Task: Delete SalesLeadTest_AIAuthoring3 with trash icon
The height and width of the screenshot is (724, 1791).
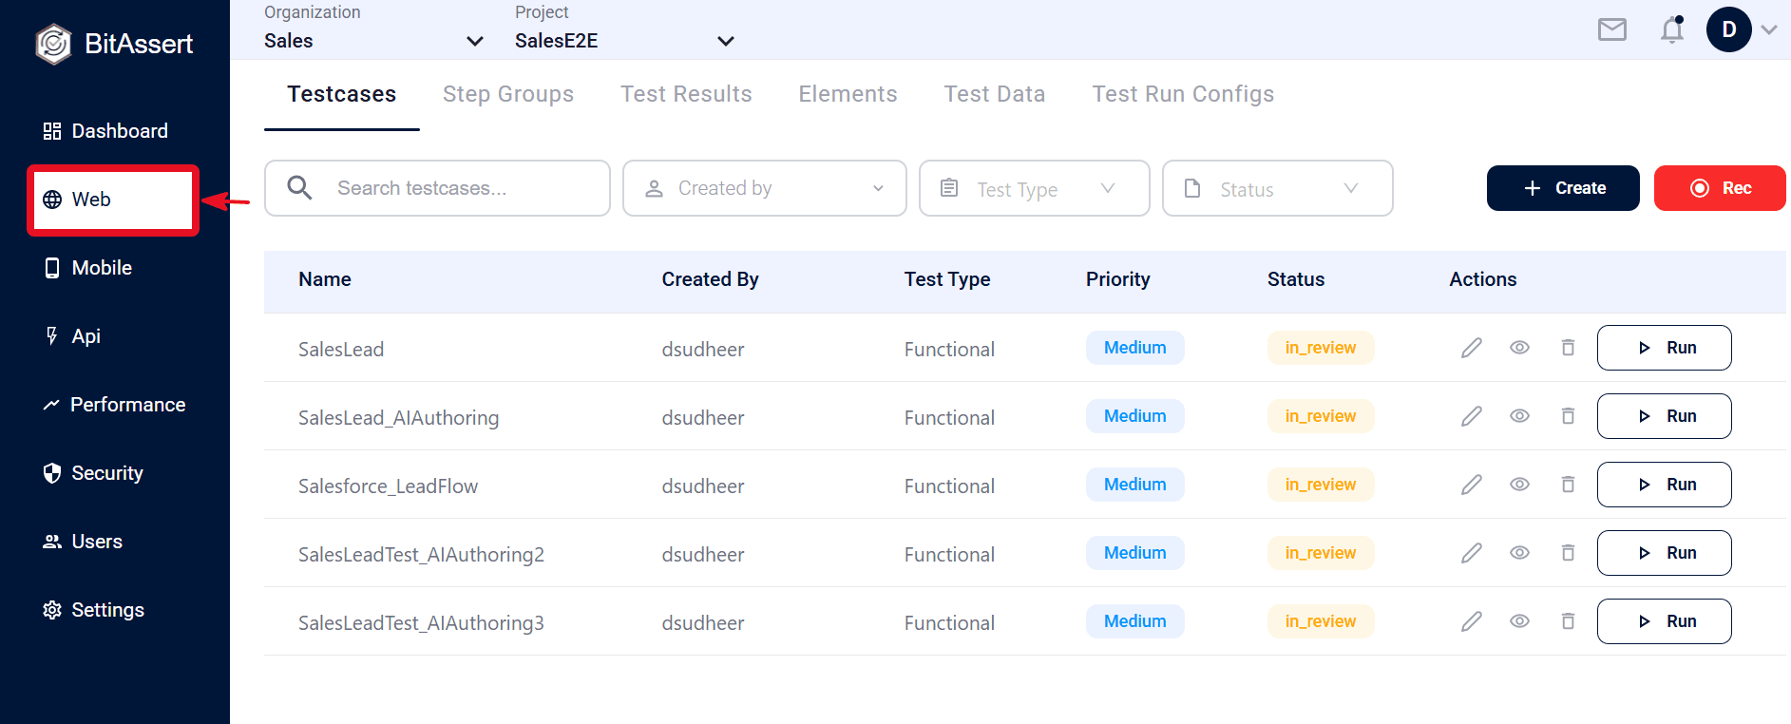Action: (1568, 621)
